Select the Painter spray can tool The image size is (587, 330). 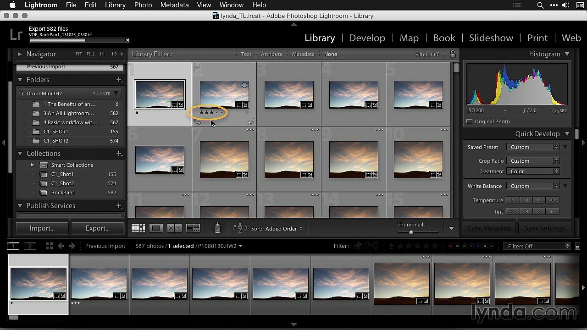pyautogui.click(x=218, y=228)
